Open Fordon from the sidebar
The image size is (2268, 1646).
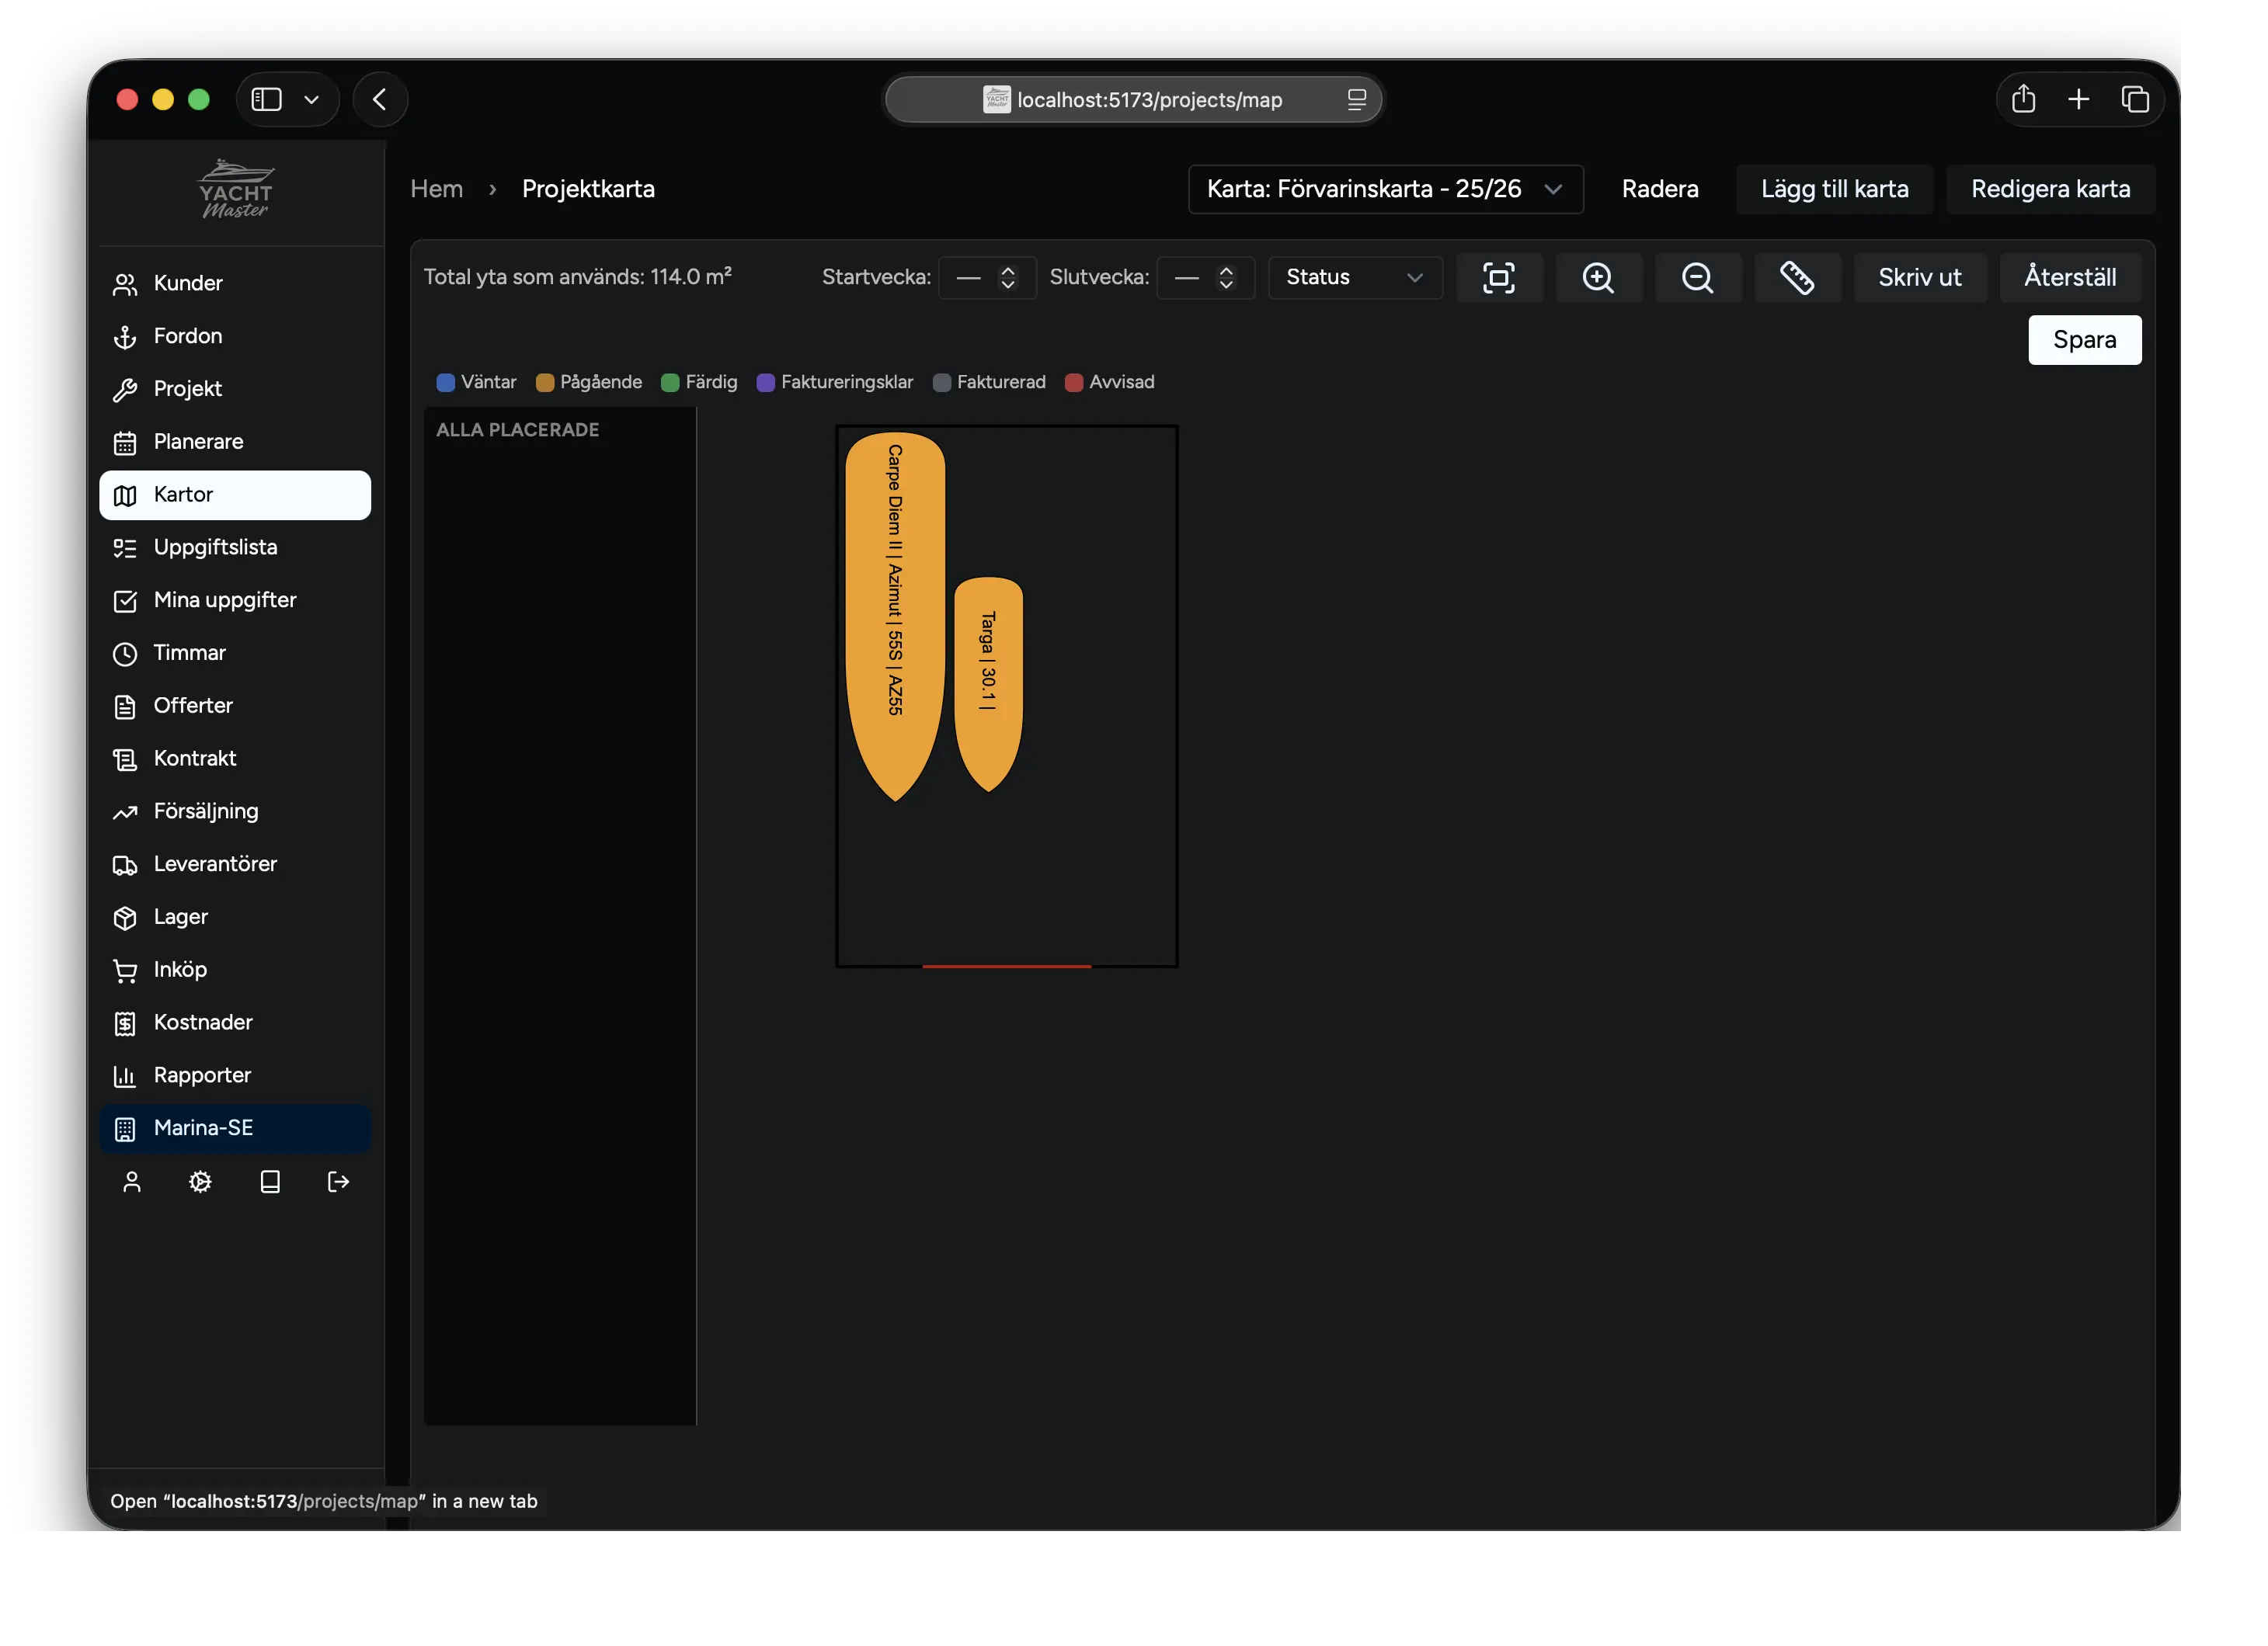pos(235,337)
